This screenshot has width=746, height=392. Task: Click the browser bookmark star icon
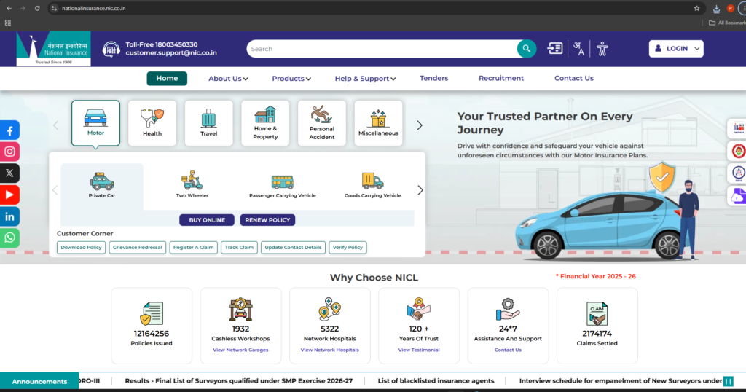point(696,8)
